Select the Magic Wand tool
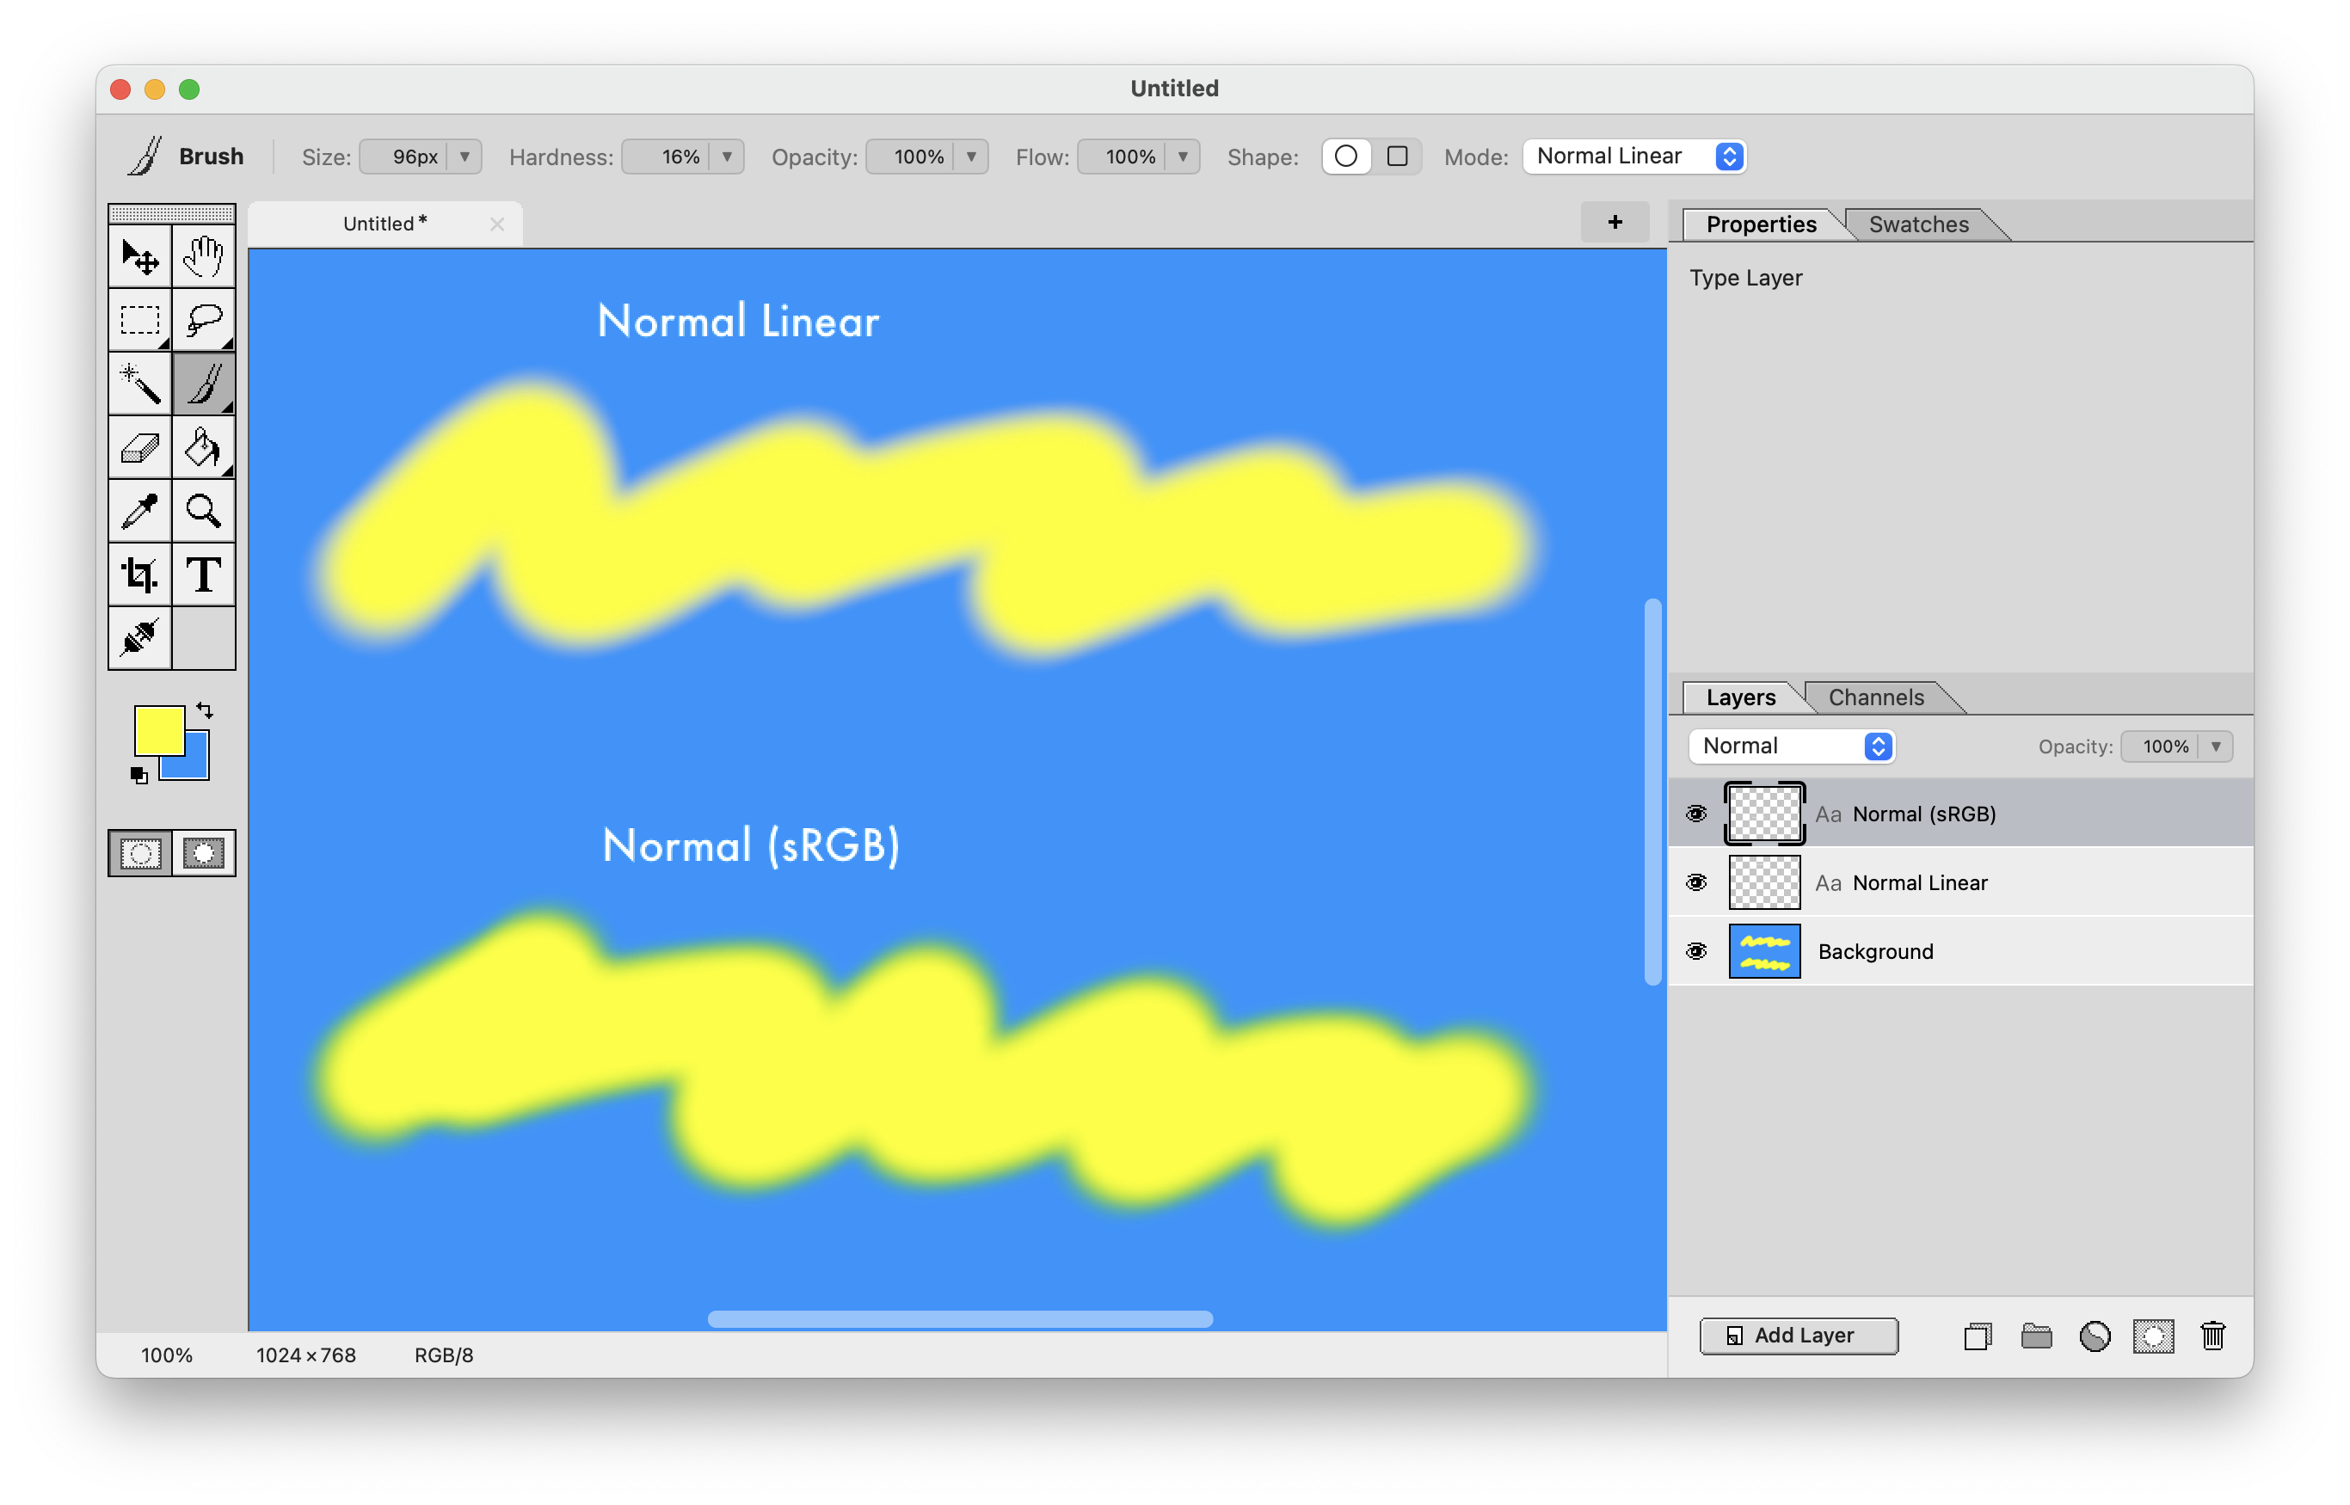This screenshot has width=2350, height=1505. pos(140,384)
